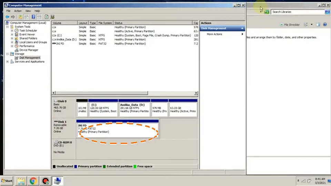Click the Refresh toolbar icon
331x186 pixels.
coord(47,17)
